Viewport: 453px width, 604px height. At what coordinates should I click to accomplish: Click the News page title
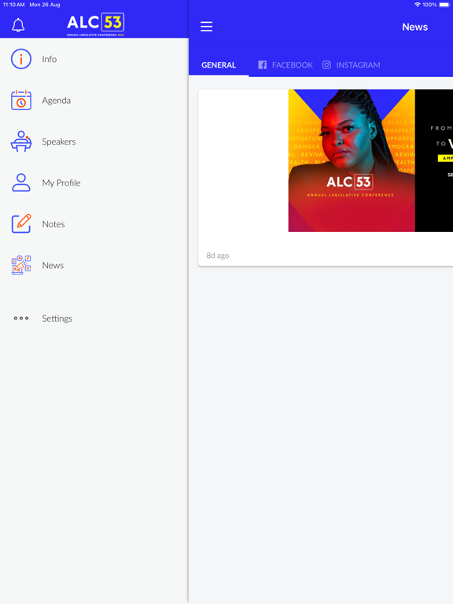pos(415,27)
